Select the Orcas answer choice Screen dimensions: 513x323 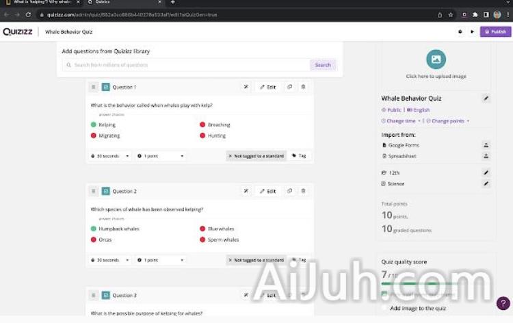pyautogui.click(x=101, y=240)
